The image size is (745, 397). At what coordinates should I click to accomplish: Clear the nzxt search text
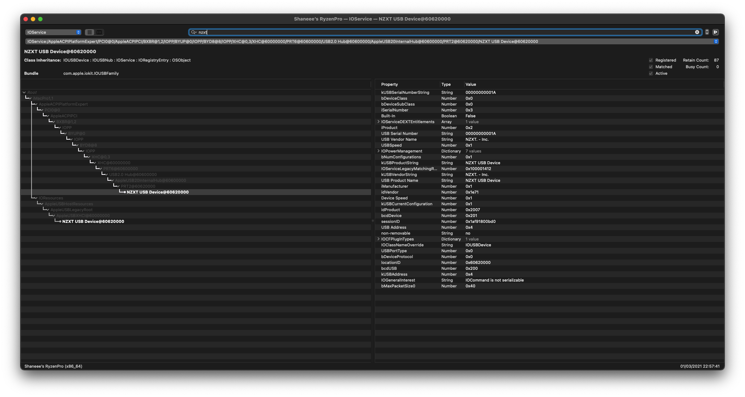click(x=697, y=32)
